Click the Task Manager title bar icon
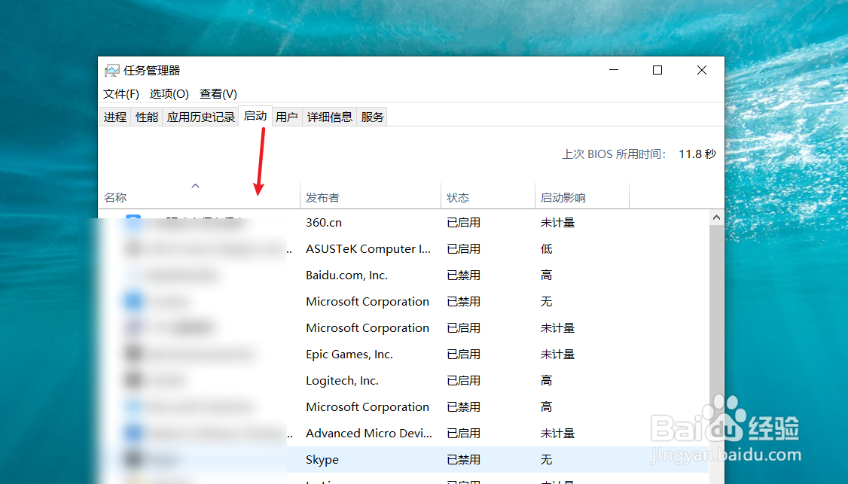 click(112, 70)
